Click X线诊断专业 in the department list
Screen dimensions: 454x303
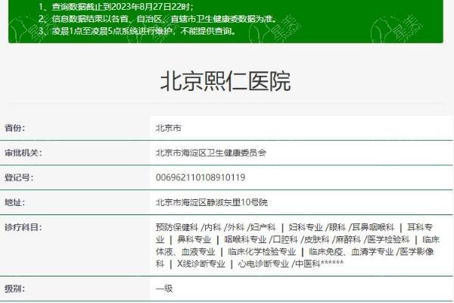tap(201, 264)
